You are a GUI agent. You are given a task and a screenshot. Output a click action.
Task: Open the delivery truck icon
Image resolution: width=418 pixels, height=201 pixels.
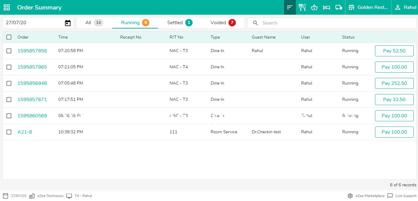[339, 7]
